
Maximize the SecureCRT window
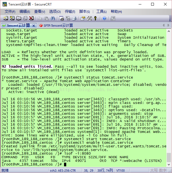[153, 4]
